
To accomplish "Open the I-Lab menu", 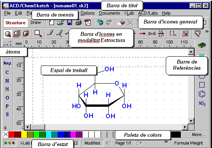I will (129, 13).
